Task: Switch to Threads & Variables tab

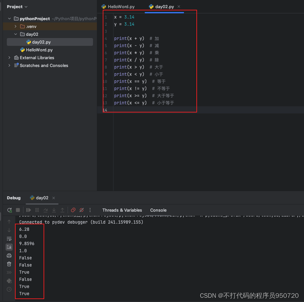Action: click(122, 210)
